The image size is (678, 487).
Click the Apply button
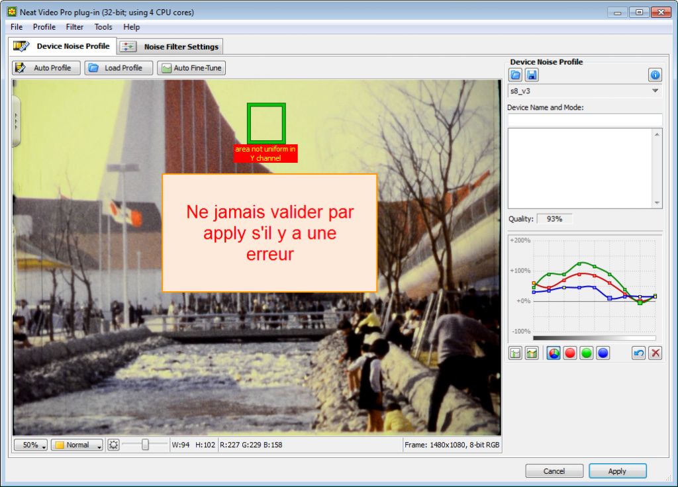click(618, 471)
